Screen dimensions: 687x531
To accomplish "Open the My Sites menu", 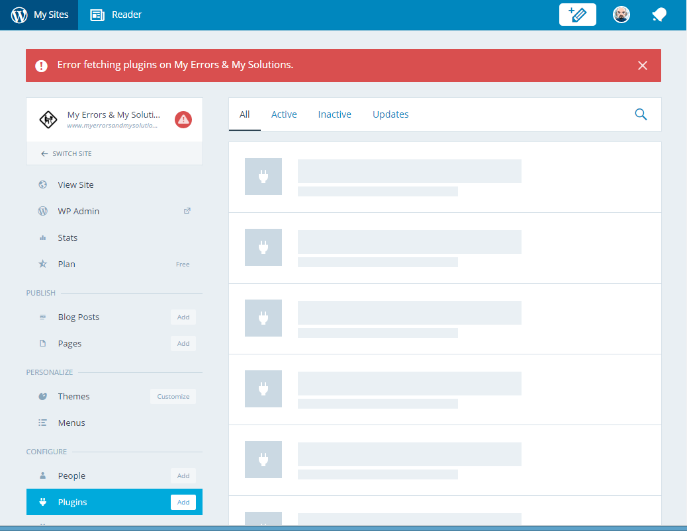I will (40, 15).
